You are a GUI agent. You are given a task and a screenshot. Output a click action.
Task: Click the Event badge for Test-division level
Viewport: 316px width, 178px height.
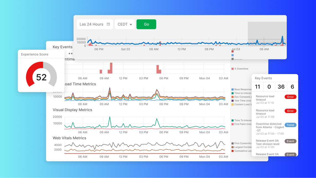290,141
